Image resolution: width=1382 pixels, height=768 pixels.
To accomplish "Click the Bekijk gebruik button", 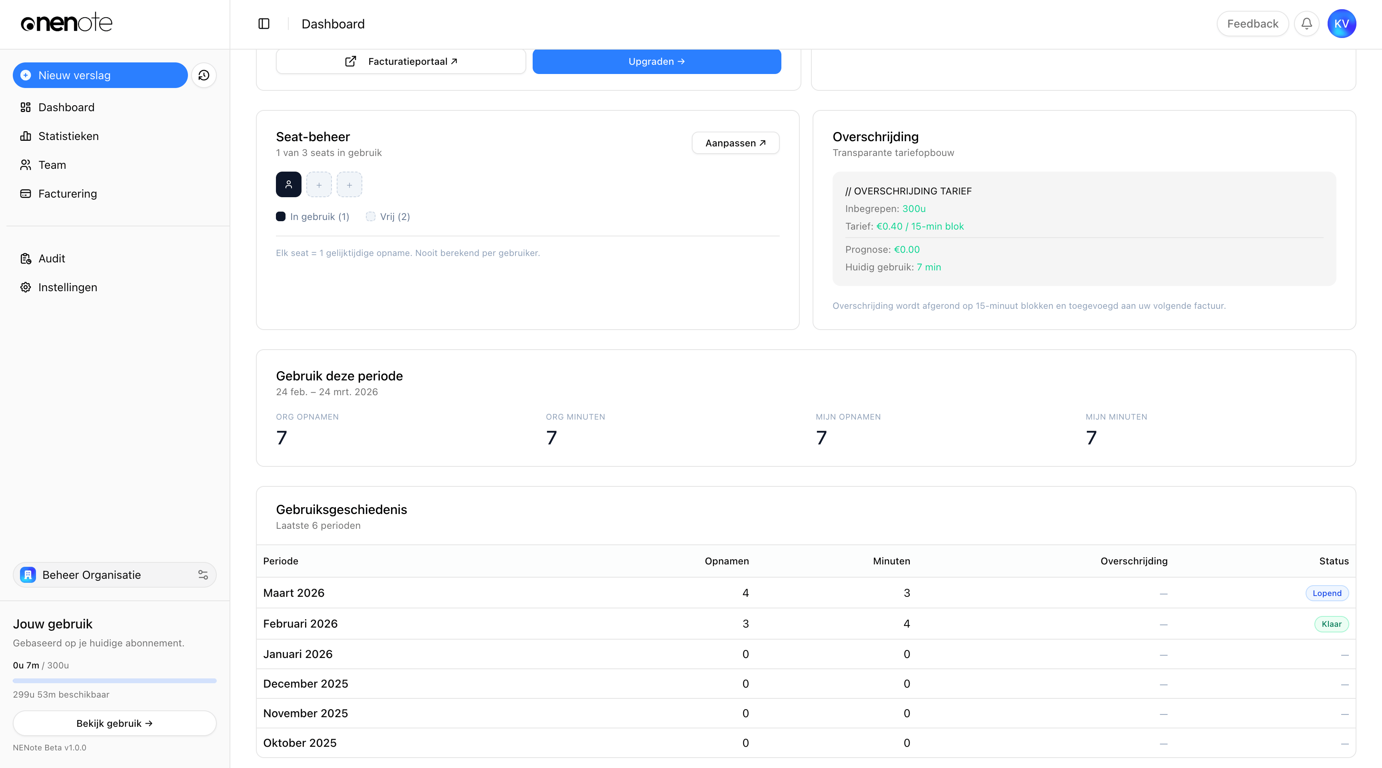I will click(114, 723).
